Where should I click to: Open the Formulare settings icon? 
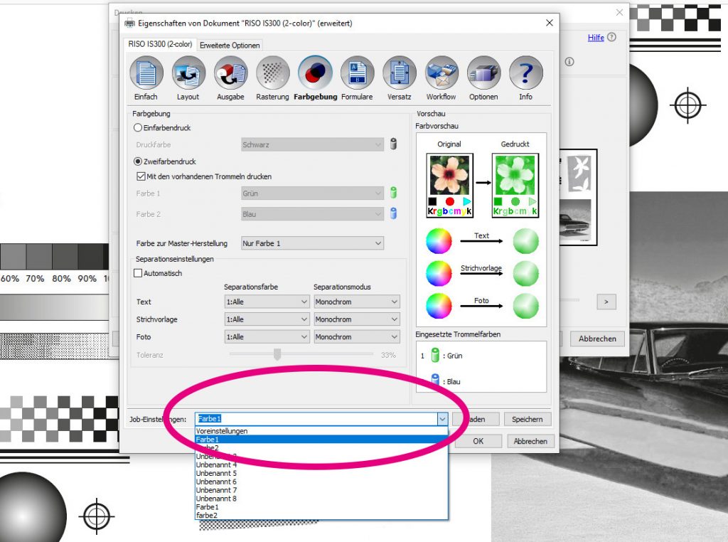click(357, 73)
